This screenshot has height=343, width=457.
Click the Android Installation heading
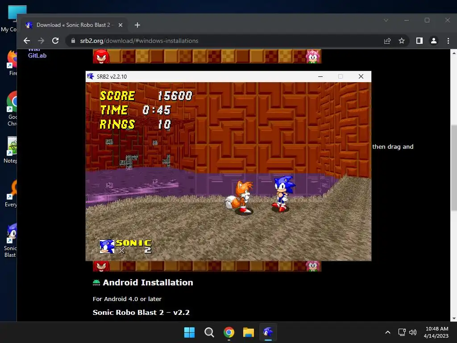(x=148, y=282)
